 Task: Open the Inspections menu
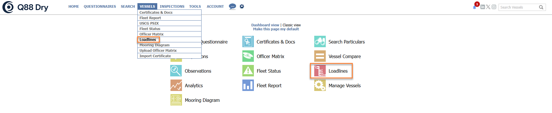[x=172, y=6]
